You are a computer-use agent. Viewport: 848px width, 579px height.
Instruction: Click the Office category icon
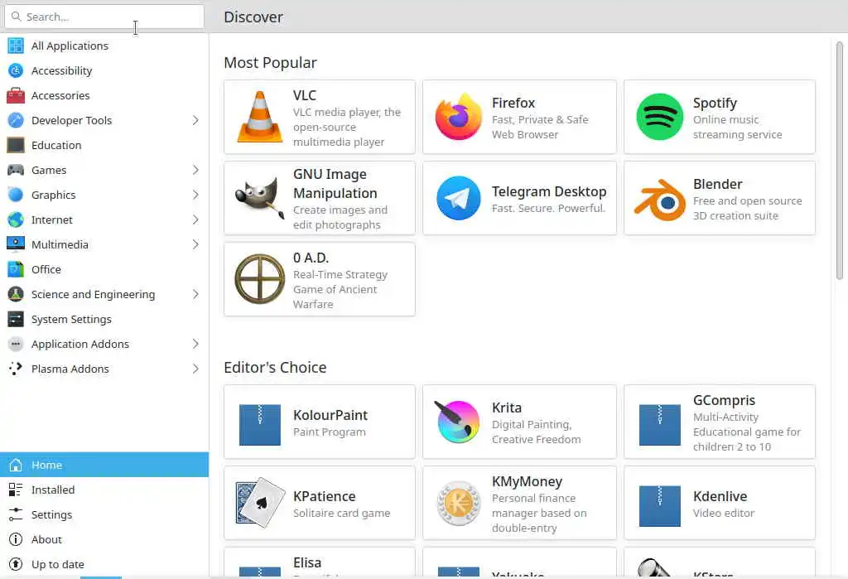point(16,269)
